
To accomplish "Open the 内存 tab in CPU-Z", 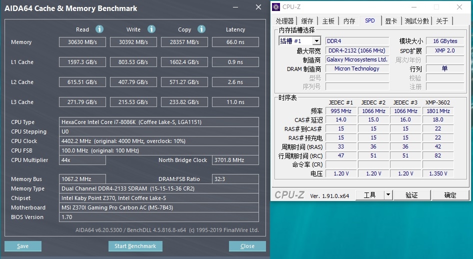I will [x=349, y=21].
